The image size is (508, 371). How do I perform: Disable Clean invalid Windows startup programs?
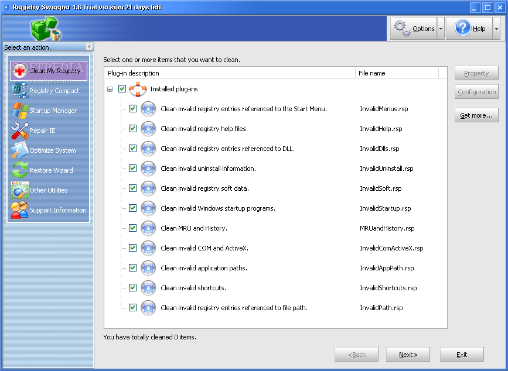tap(132, 208)
